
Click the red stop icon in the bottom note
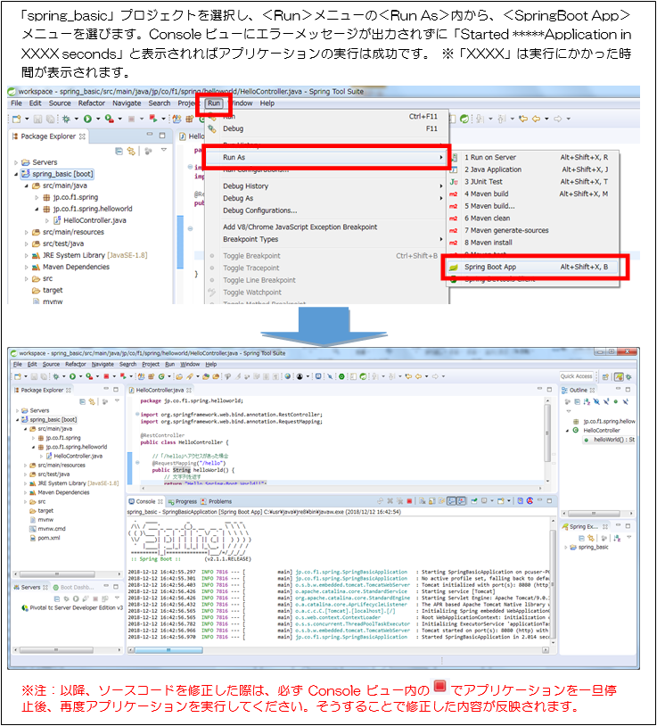pyautogui.click(x=439, y=687)
